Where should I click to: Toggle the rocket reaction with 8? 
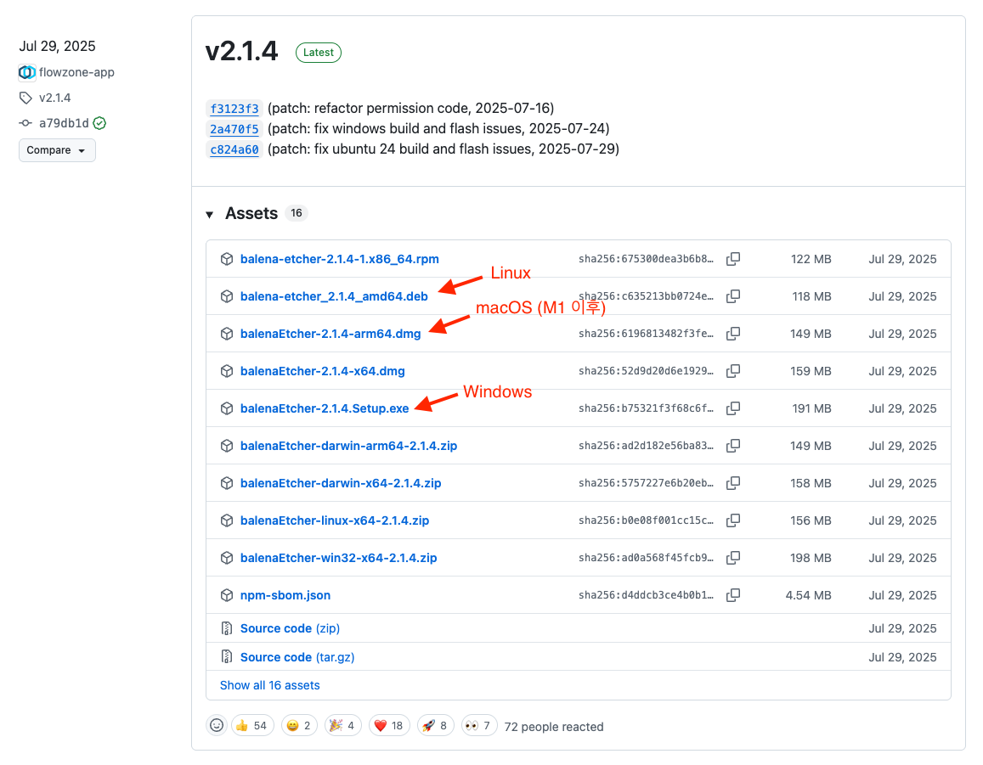point(435,726)
